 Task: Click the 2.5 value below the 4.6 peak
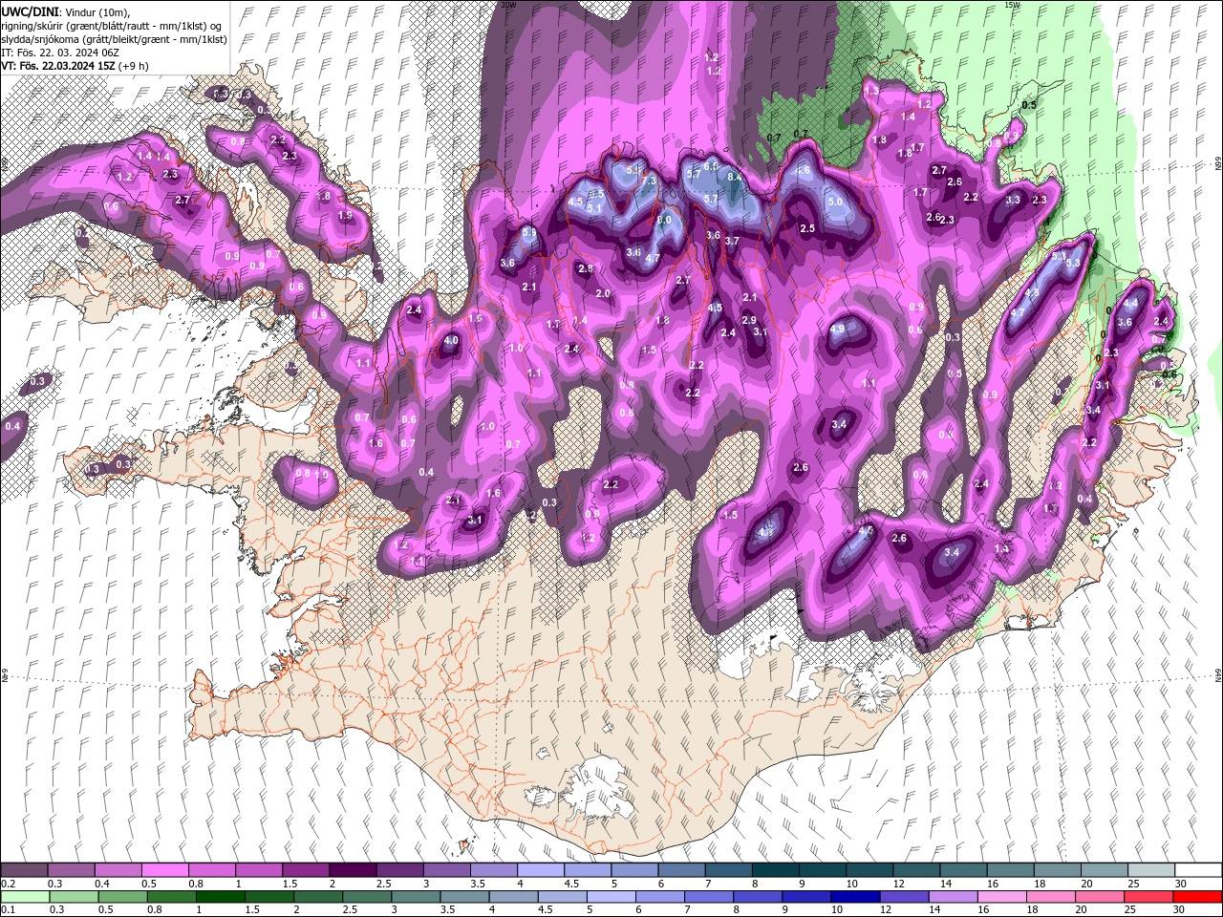pyautogui.click(x=807, y=228)
